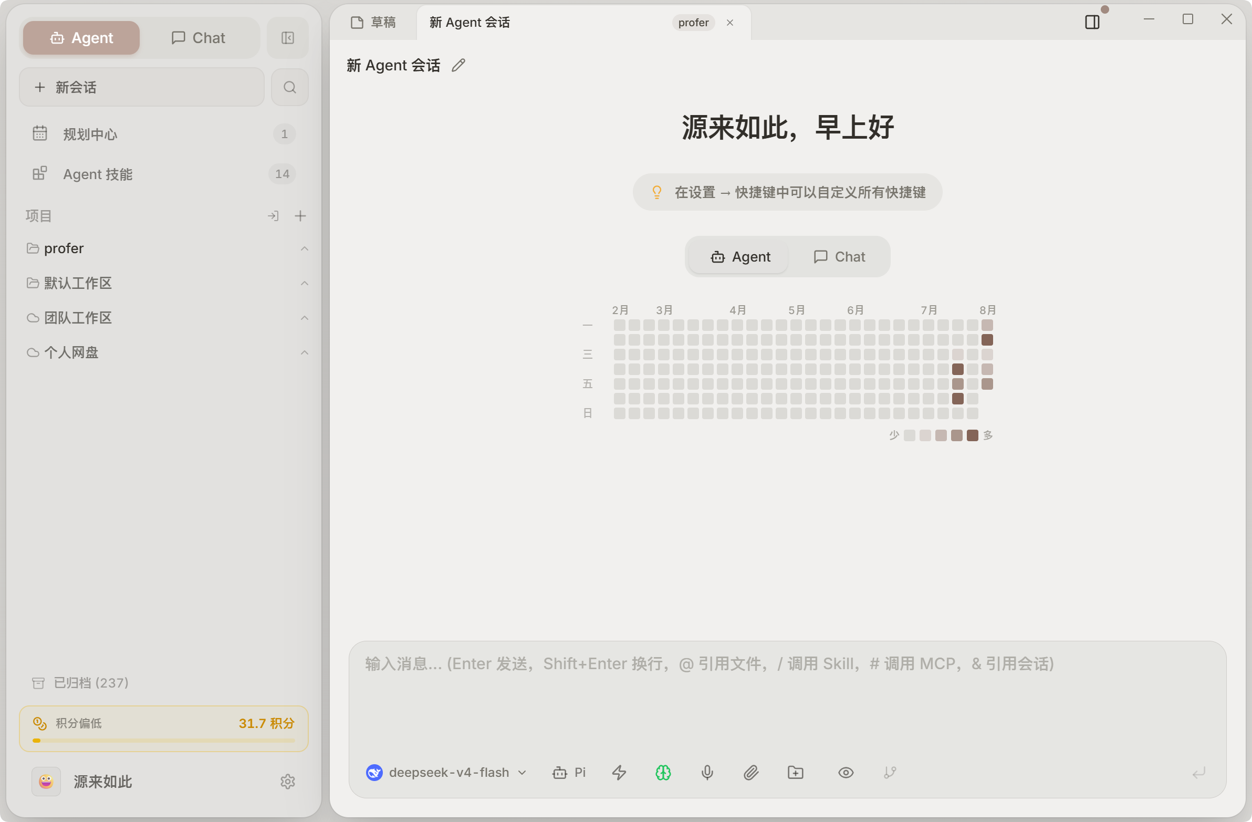Screen dimensions: 1252x822
Task: Collapse the profer project chevron
Action: 304,248
